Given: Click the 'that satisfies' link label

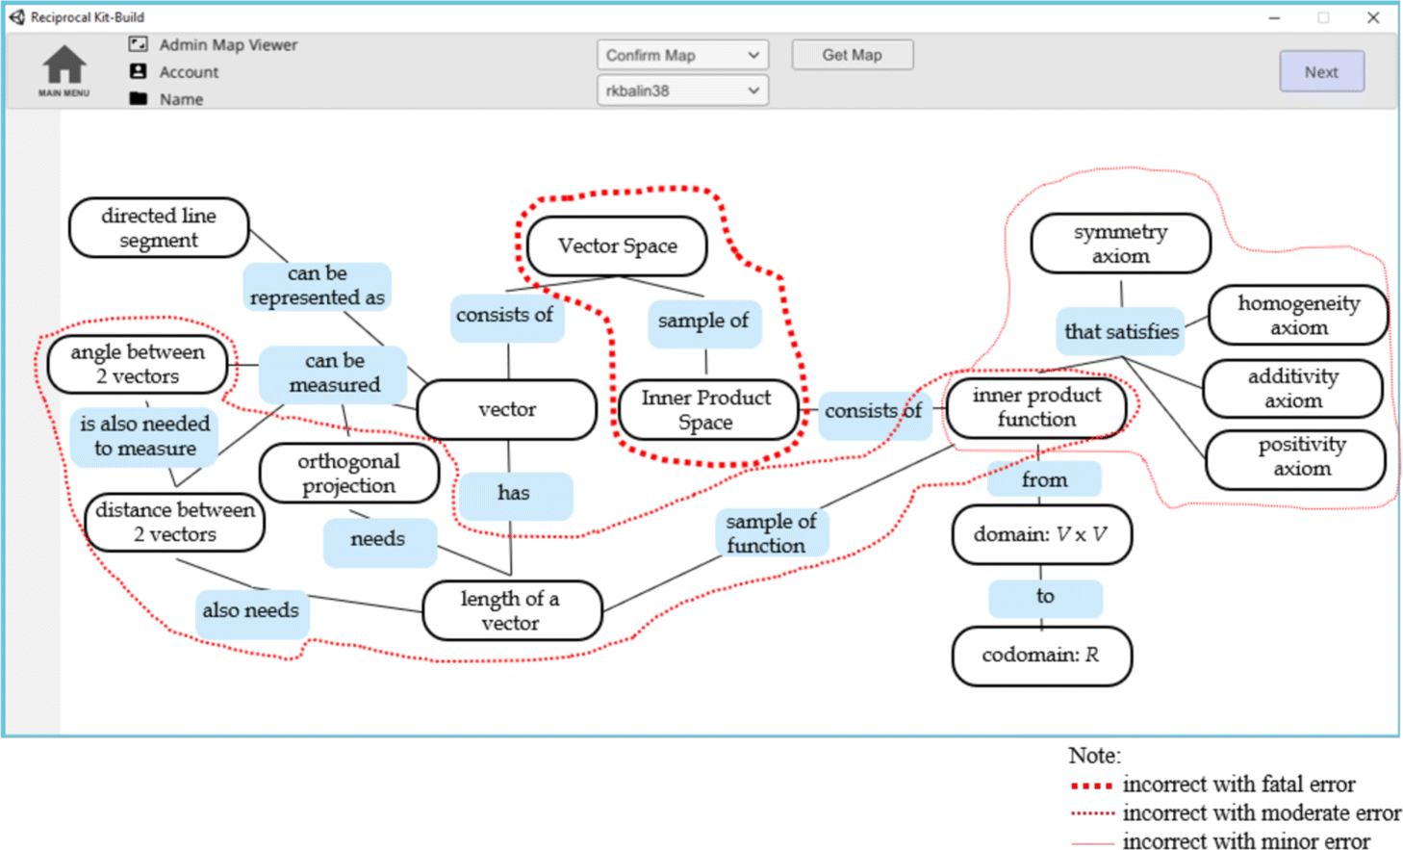Looking at the screenshot, I should pyautogui.click(x=1121, y=332).
